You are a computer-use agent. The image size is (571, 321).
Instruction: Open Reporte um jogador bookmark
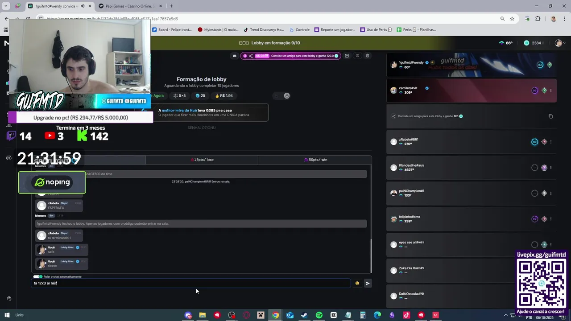point(335,30)
